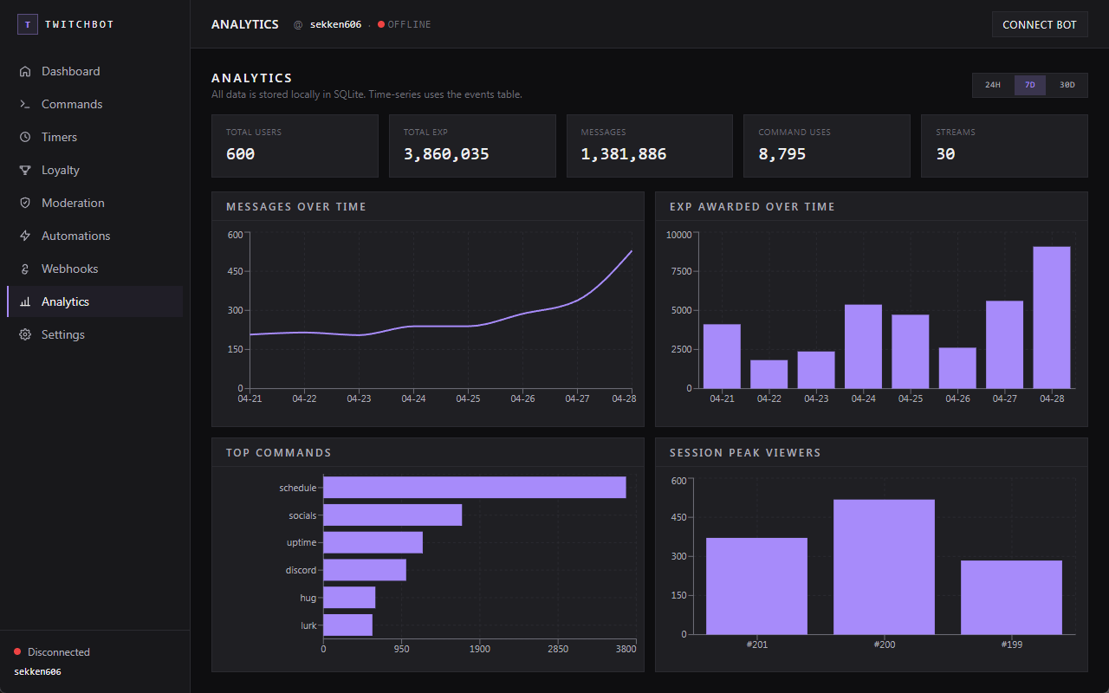
Task: Navigate to Loyalty
Action: 95,170
